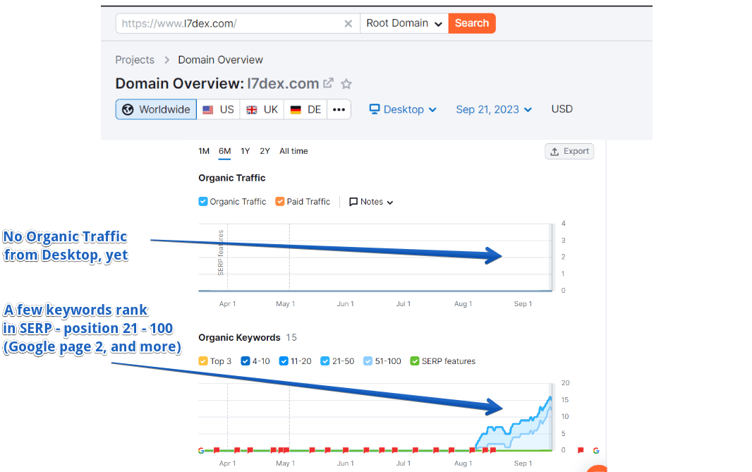Screen dimensions: 752x472
Task: Click Domain Overview breadcrumb
Action: click(221, 60)
